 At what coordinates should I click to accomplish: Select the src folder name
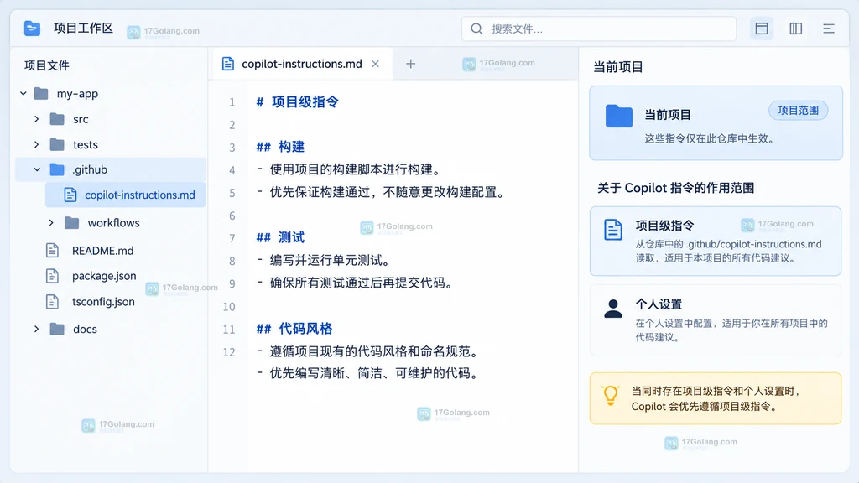81,119
